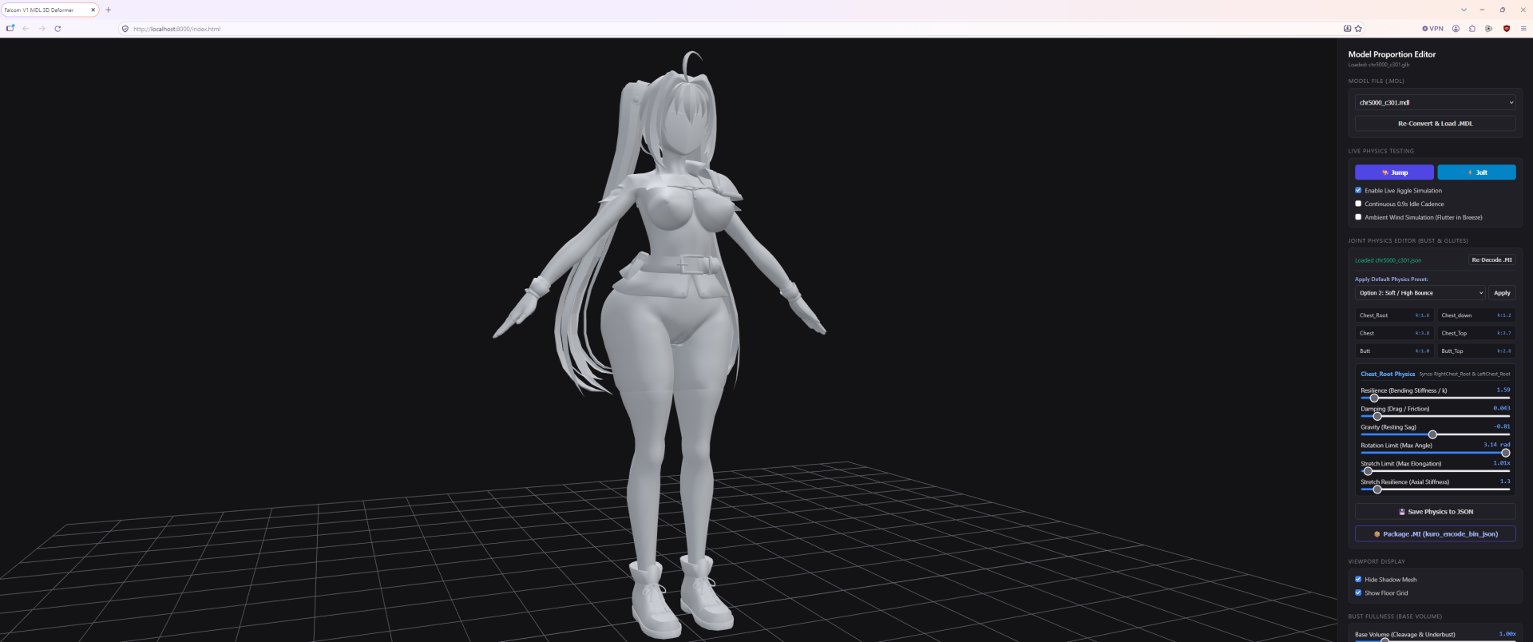
Task: Open the chr5000_c301.mdl model file dropdown
Action: [1435, 103]
